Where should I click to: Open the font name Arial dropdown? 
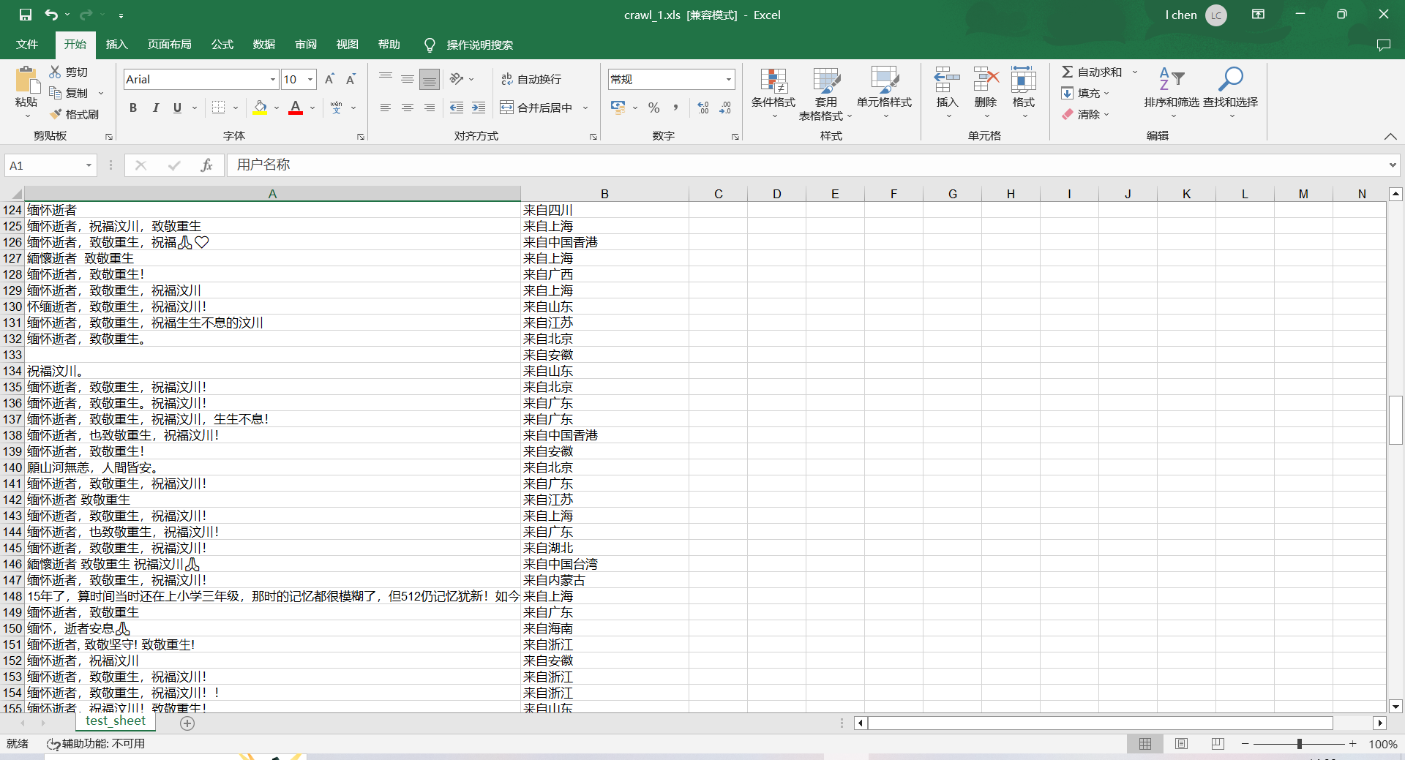(273, 79)
